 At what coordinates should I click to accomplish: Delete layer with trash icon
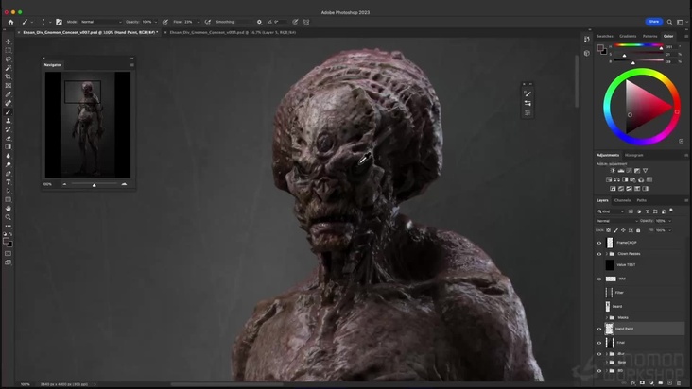coord(679,382)
